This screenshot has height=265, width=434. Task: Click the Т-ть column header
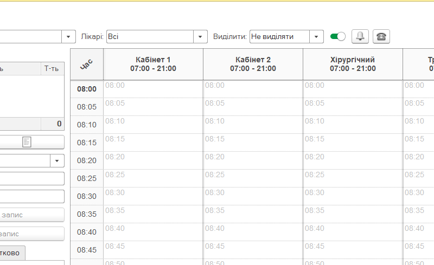[53, 69]
